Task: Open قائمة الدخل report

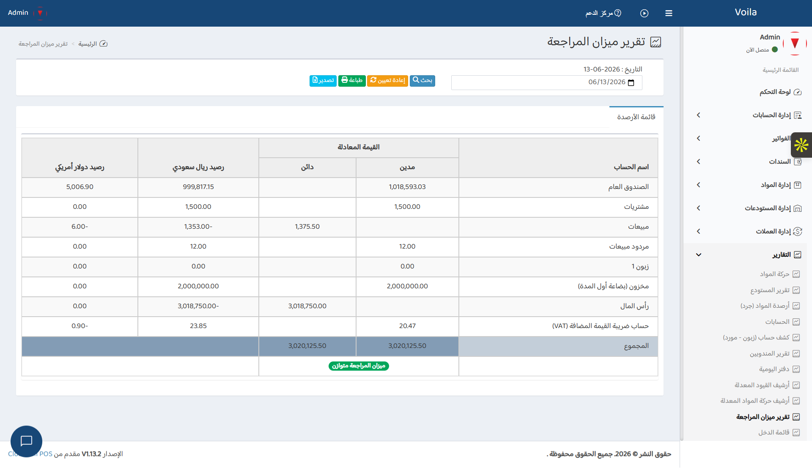Action: click(x=779, y=432)
